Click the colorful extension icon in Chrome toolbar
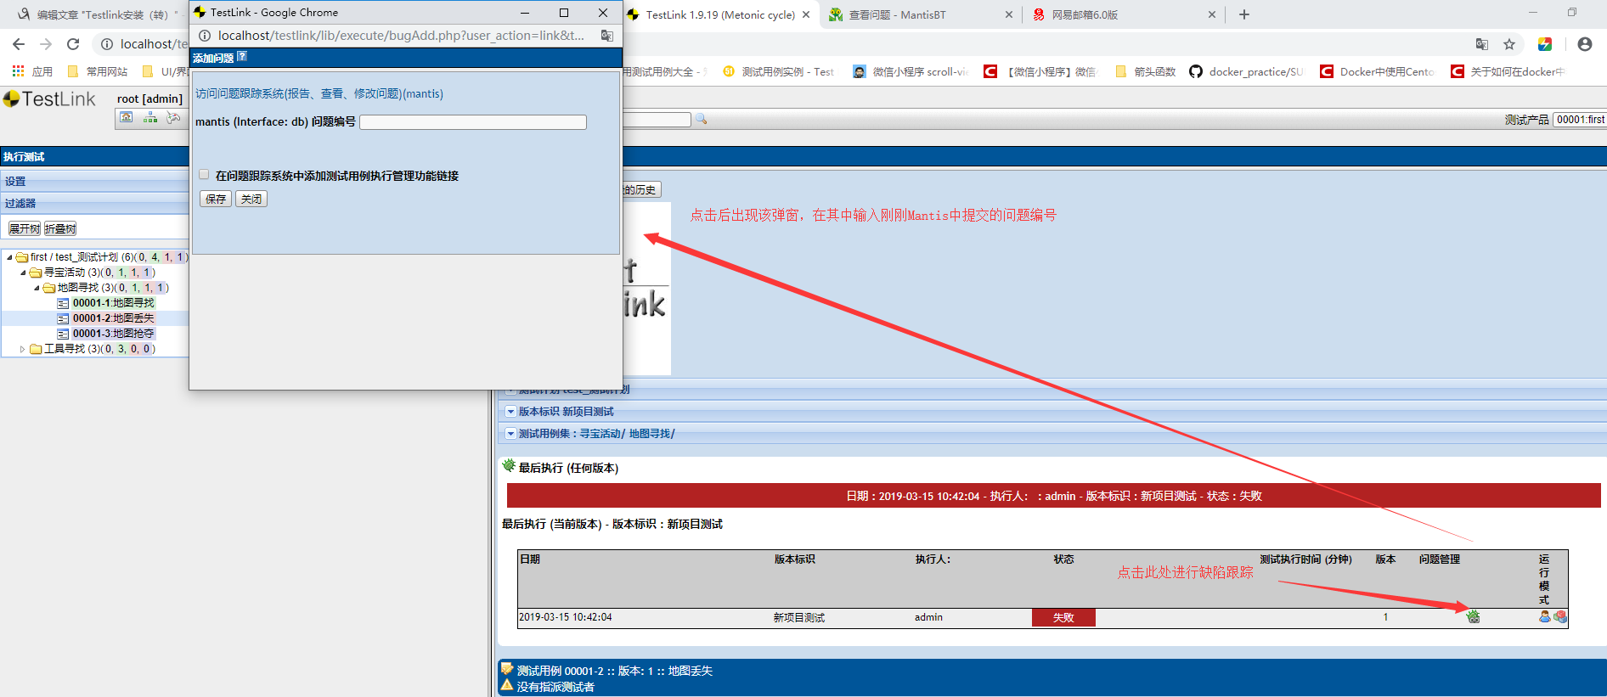Screen dimensions: 1607x697 pos(1545,44)
